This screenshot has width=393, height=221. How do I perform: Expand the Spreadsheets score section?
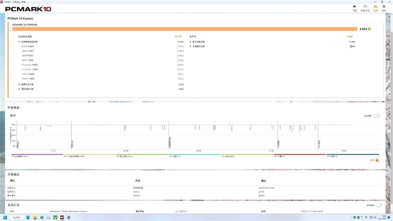(x=191, y=42)
